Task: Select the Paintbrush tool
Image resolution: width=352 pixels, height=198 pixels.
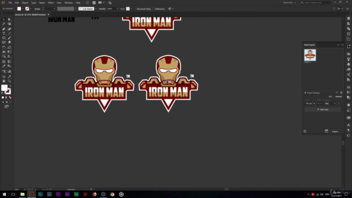Action: point(9,38)
